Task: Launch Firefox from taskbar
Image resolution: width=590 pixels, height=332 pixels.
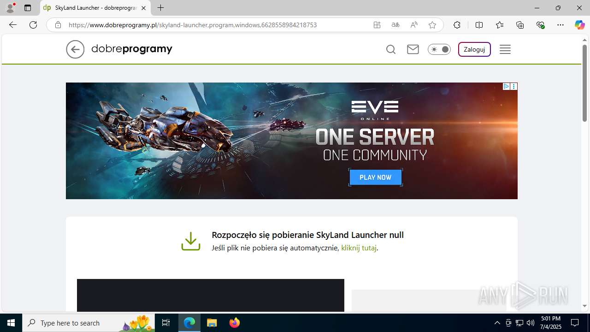Action: tap(235, 323)
